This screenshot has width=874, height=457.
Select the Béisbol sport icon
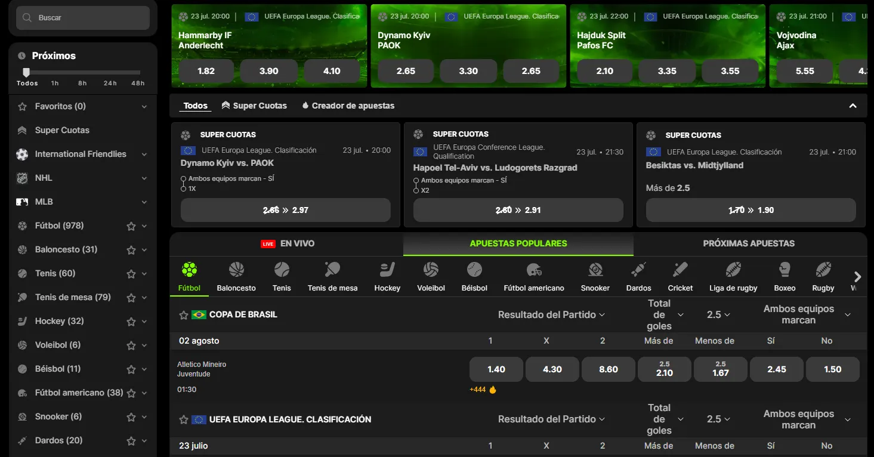coord(474,270)
